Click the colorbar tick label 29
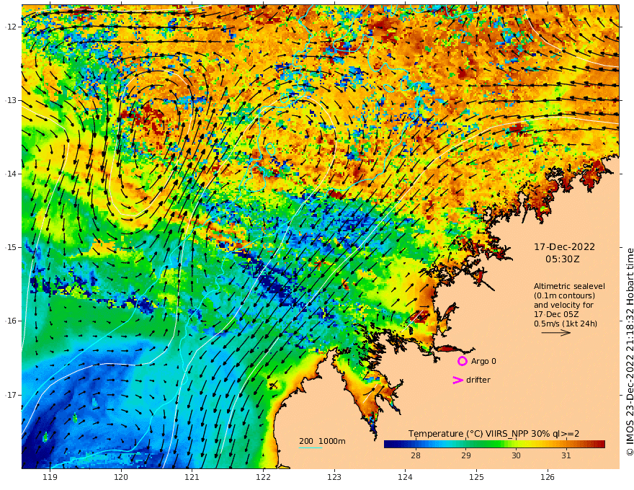Screen dimensions: 634x490 point(466,455)
